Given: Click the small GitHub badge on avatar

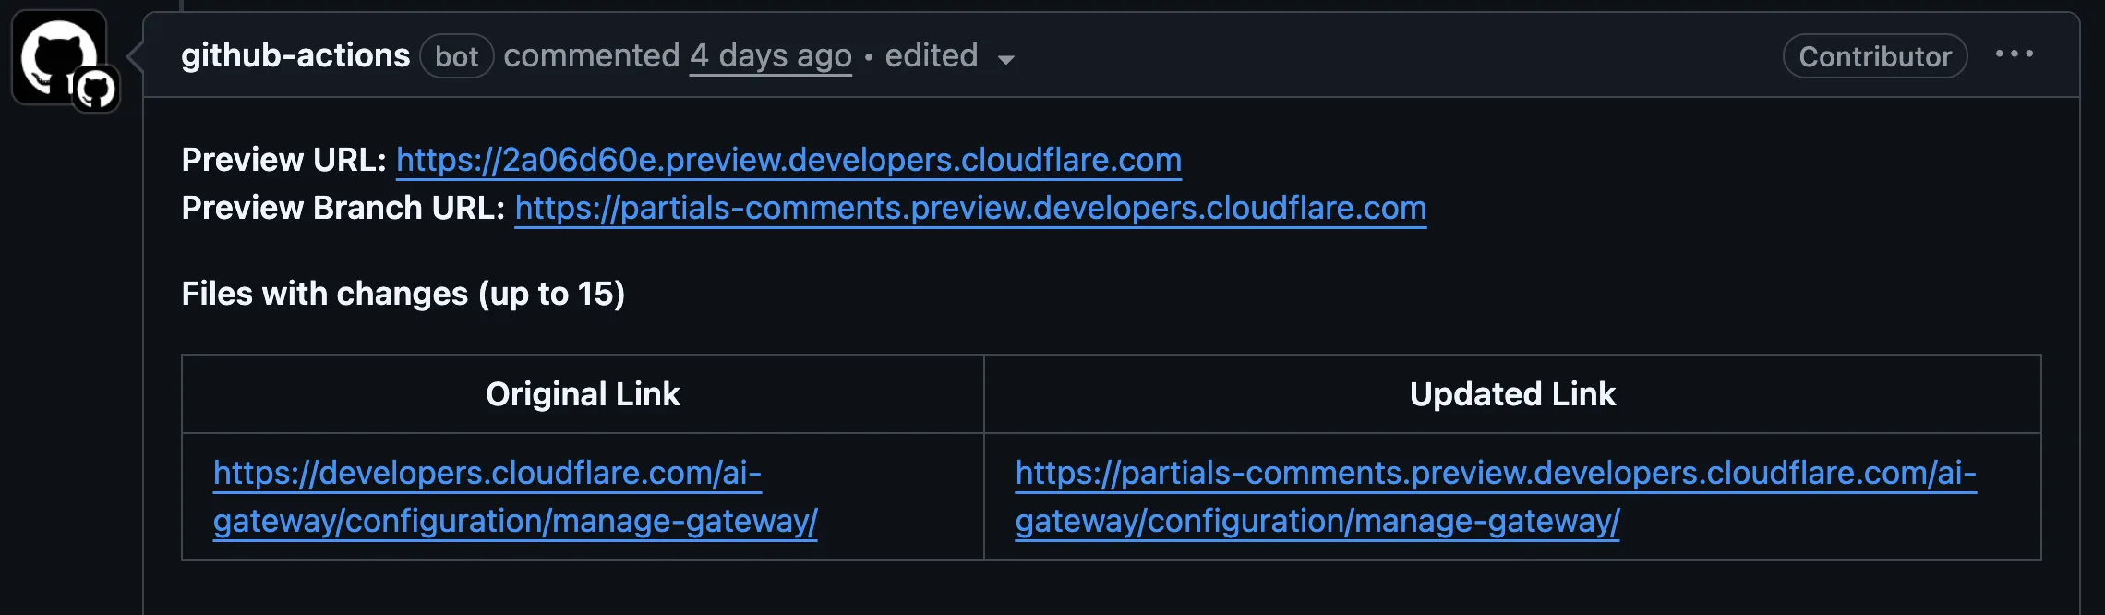Looking at the screenshot, I should (x=96, y=90).
